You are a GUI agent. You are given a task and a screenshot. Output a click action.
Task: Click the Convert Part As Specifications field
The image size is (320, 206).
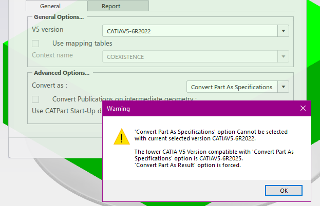232,87
